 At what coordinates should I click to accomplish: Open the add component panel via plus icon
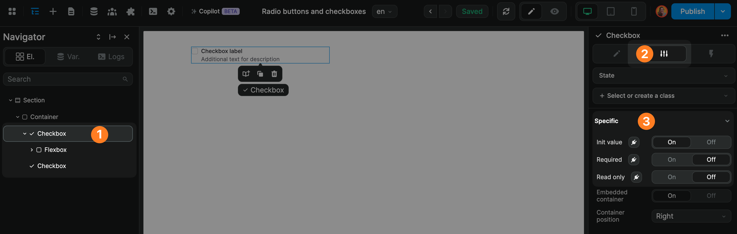click(x=53, y=11)
